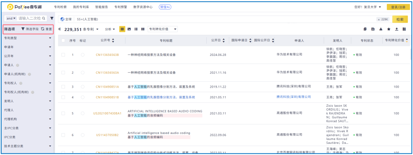This screenshot has height=155, width=413.
Task: Click info icon next to 申请人(机构树)
Action: (29, 74)
